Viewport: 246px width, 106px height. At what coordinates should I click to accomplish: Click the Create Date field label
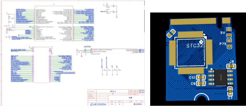pos(133,92)
